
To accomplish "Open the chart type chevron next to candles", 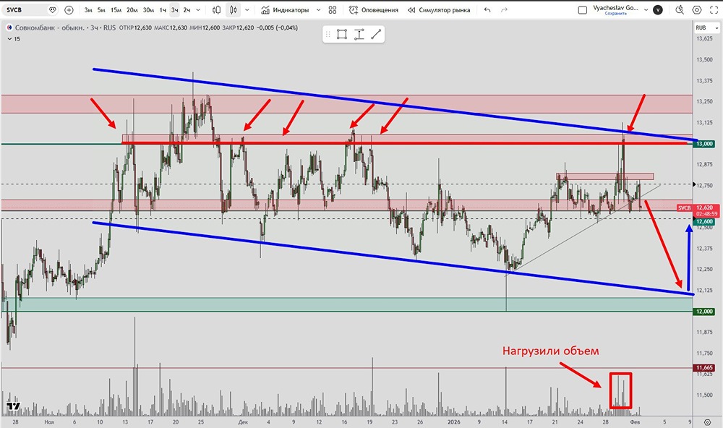I will (247, 9).
